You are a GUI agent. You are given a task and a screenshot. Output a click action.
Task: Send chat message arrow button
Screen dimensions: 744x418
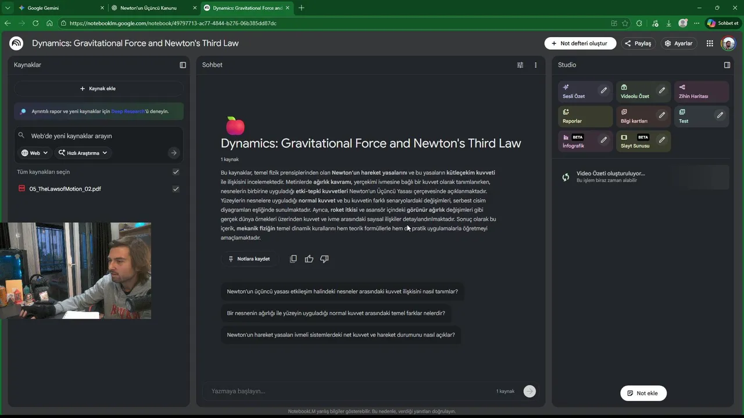(x=529, y=391)
